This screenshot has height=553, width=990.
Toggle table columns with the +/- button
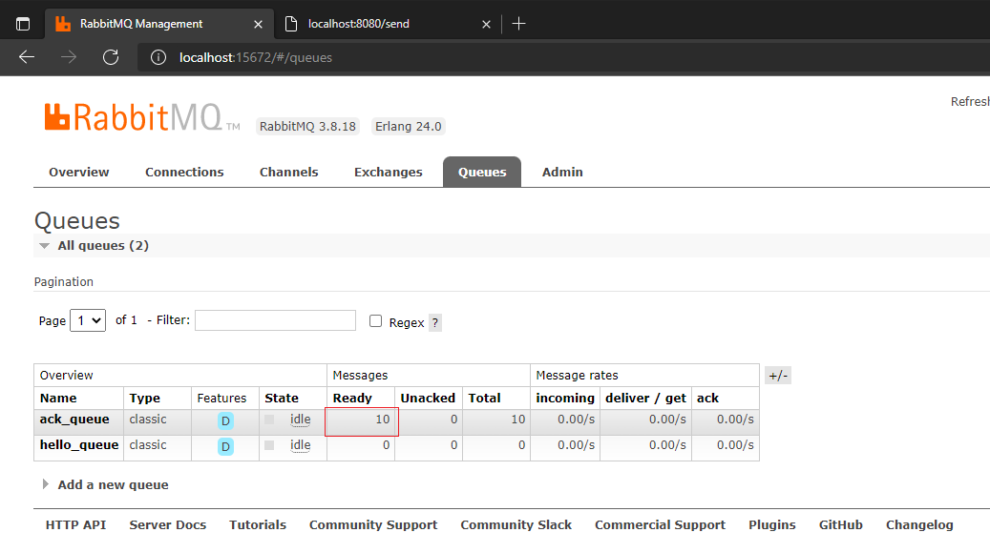click(x=778, y=376)
